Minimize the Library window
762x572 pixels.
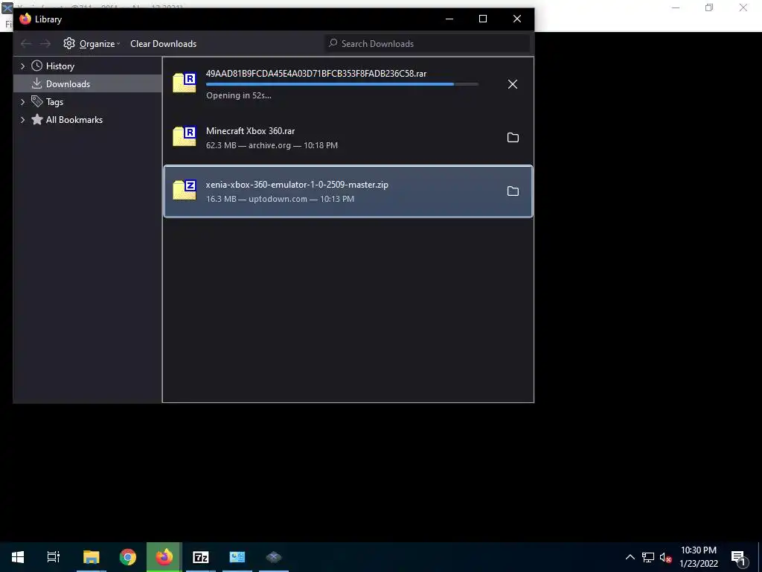pyautogui.click(x=449, y=19)
